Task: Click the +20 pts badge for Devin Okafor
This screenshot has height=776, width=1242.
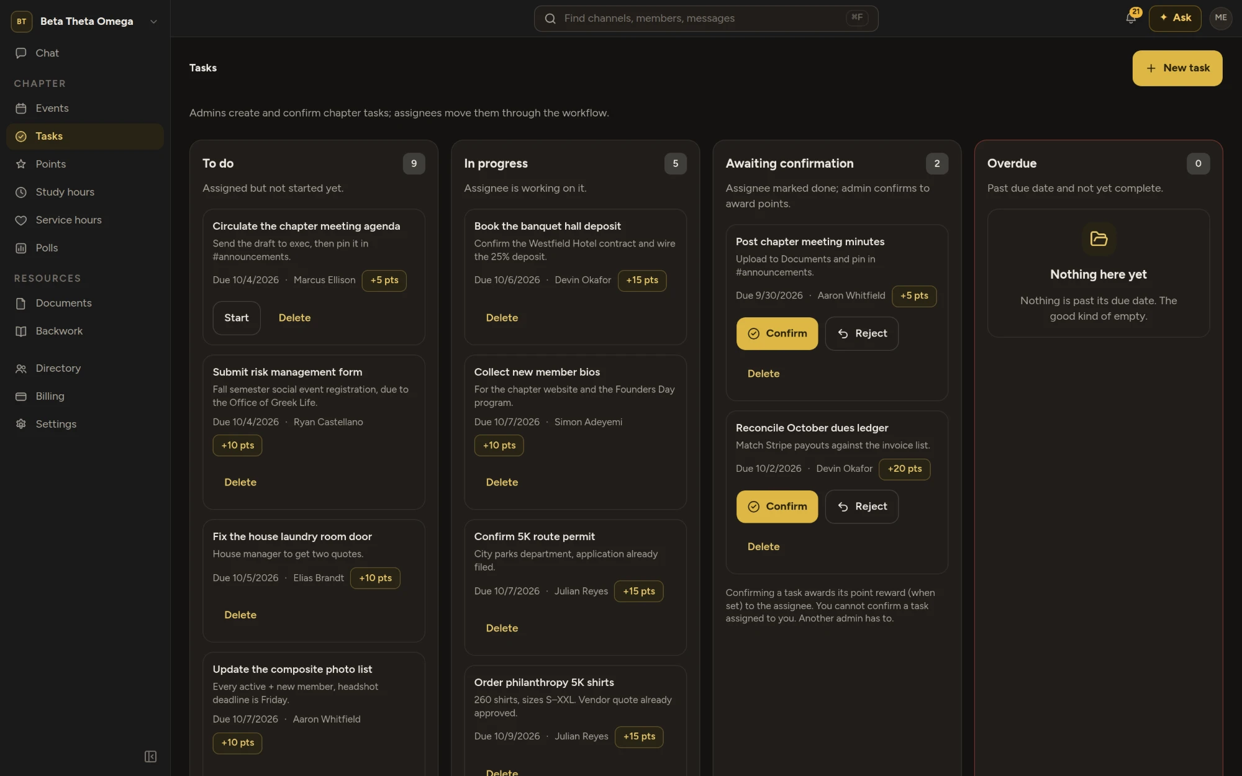Action: click(x=904, y=469)
